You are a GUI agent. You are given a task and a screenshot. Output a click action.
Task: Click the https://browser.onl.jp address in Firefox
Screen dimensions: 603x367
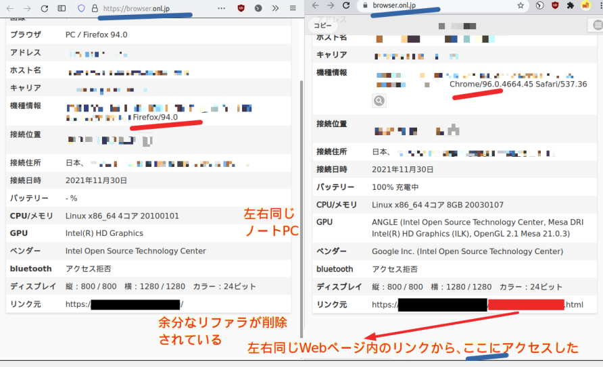point(136,8)
